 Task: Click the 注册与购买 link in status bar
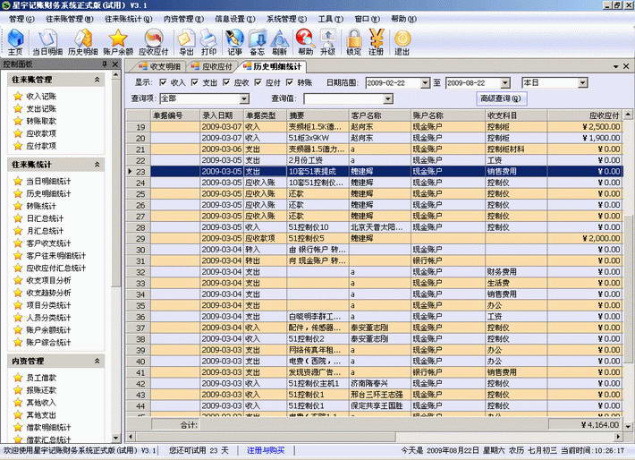click(267, 449)
